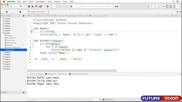Image resolution: width=182 pixels, height=102 pixels.
Task: Click the blue info icon in notification bar
Action: coord(117,7)
